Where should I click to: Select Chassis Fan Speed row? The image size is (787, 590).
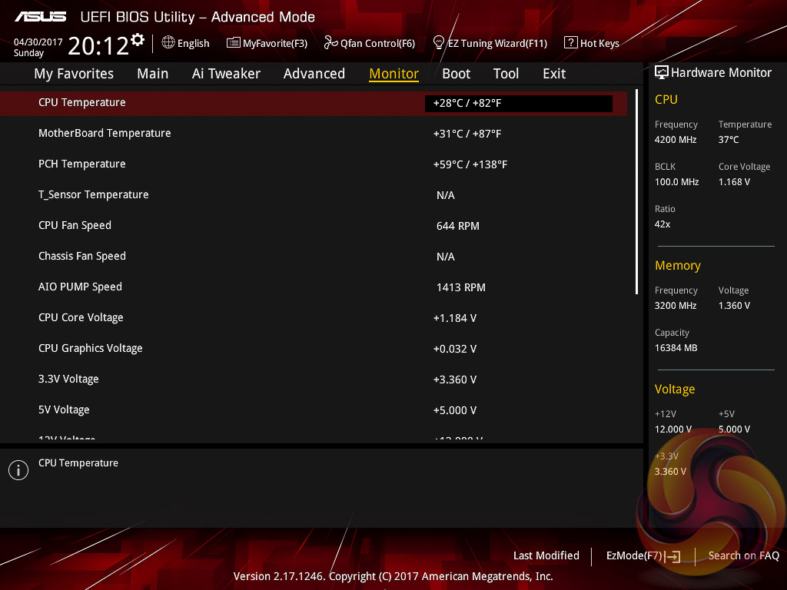pyautogui.click(x=314, y=257)
